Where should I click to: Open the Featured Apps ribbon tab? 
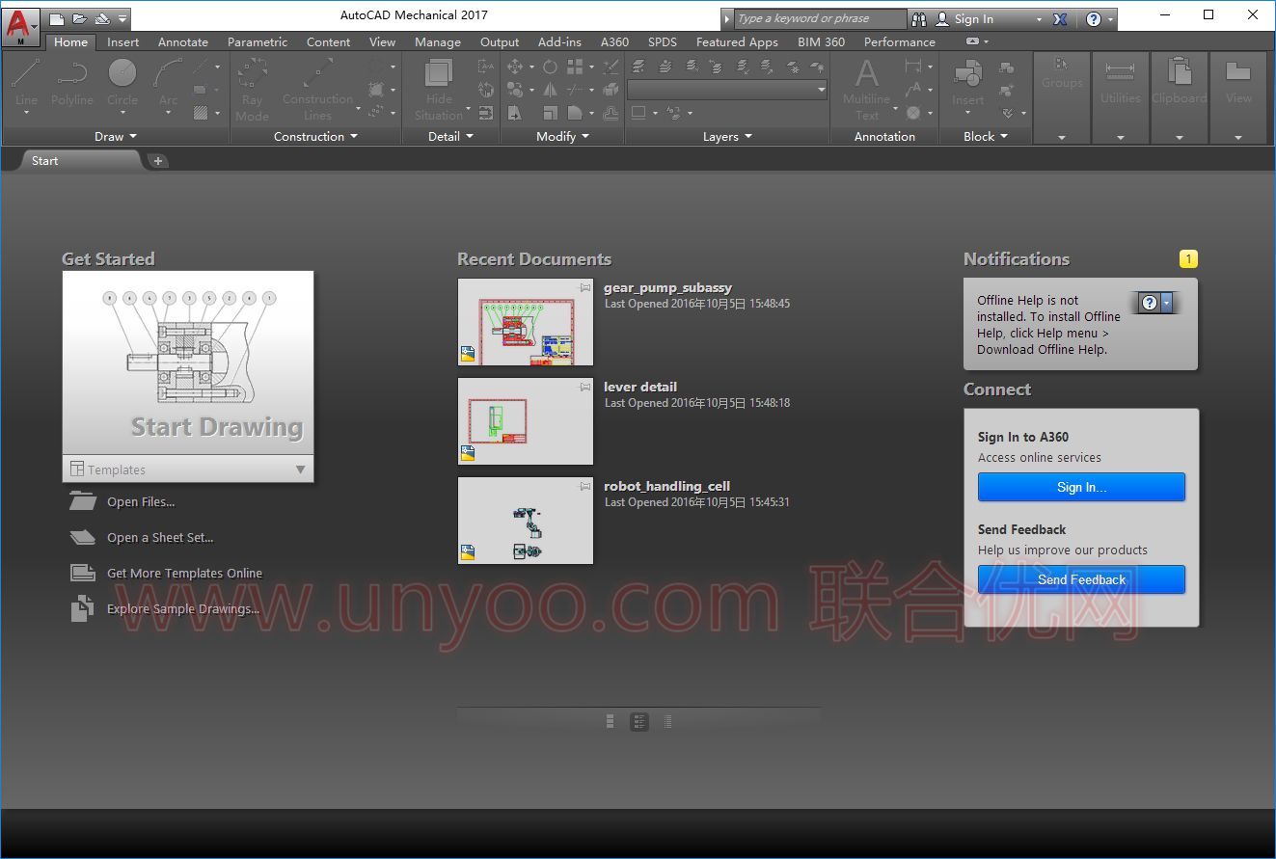737,41
